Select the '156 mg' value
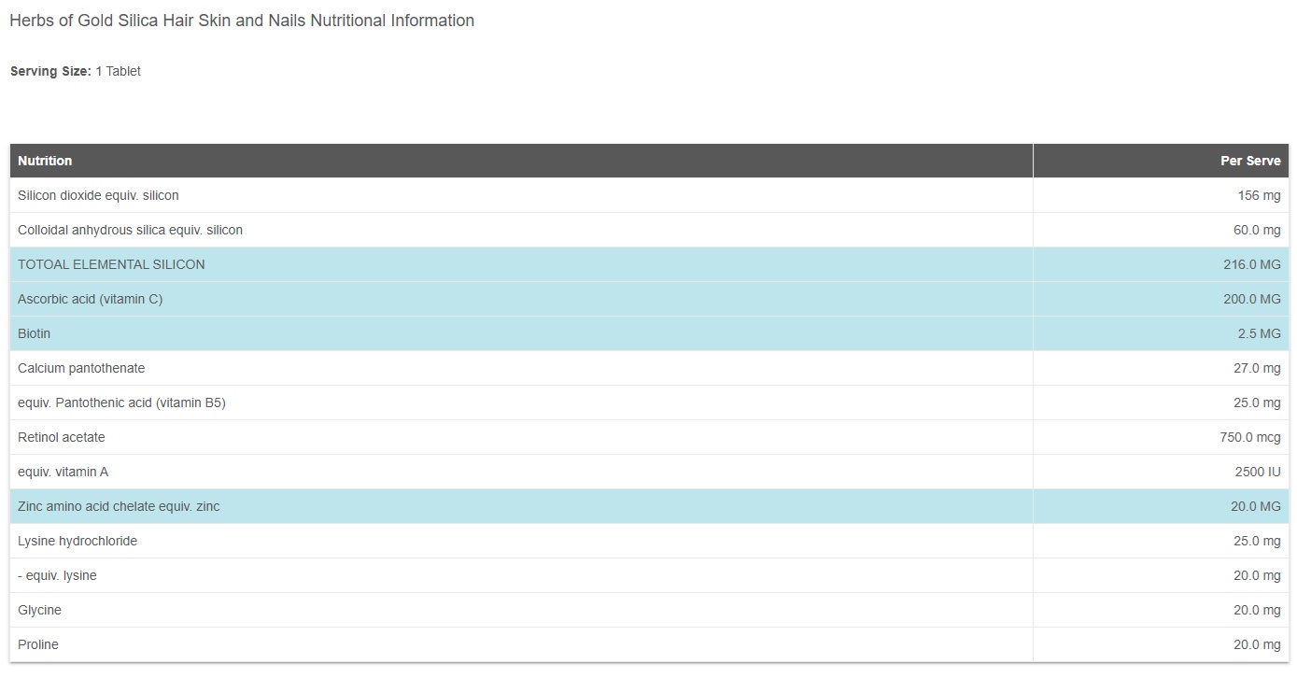The width and height of the screenshot is (1297, 678). click(x=1259, y=195)
